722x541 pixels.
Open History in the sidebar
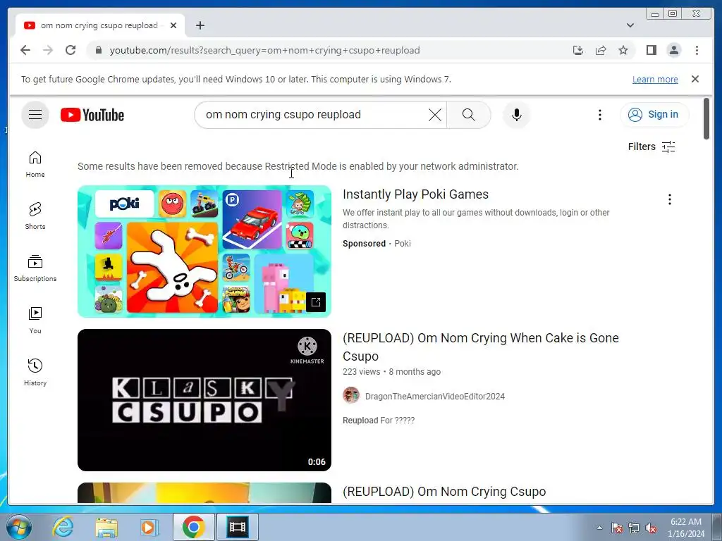pos(35,373)
